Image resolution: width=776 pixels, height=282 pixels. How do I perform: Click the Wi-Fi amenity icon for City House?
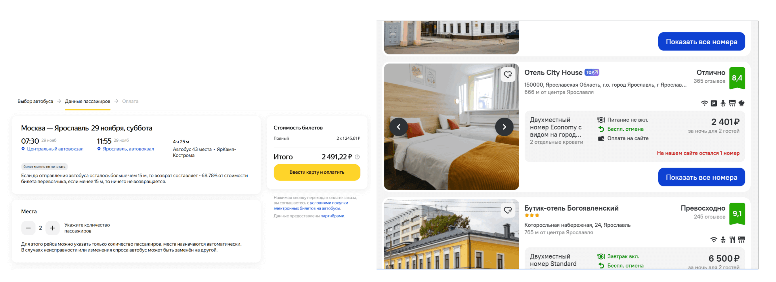tap(704, 103)
